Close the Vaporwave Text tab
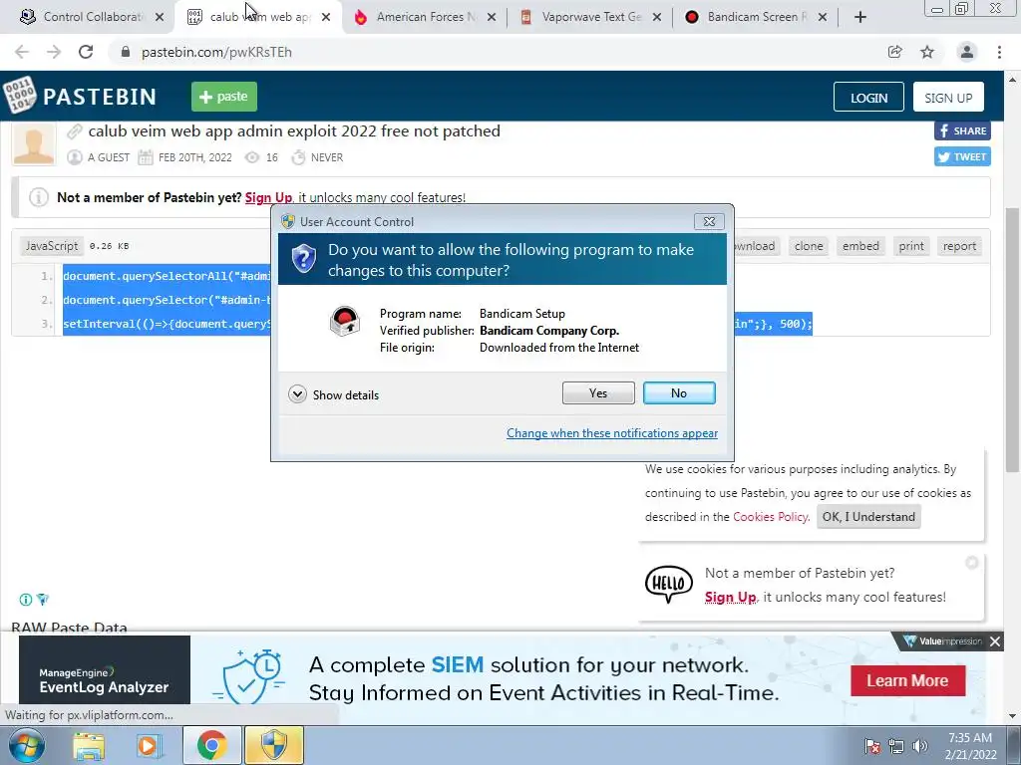This screenshot has height=765, width=1021. [657, 17]
